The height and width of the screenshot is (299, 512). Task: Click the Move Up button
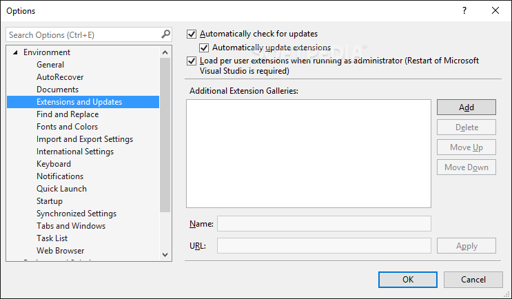pyautogui.click(x=467, y=147)
